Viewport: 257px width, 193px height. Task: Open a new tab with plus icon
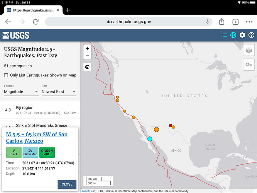(68, 10)
